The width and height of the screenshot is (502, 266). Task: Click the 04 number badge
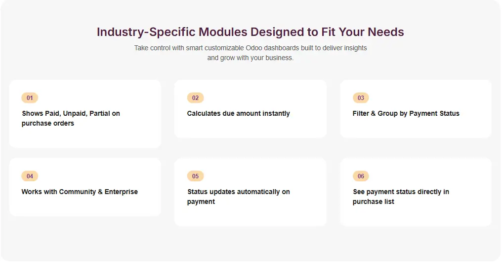coord(30,176)
